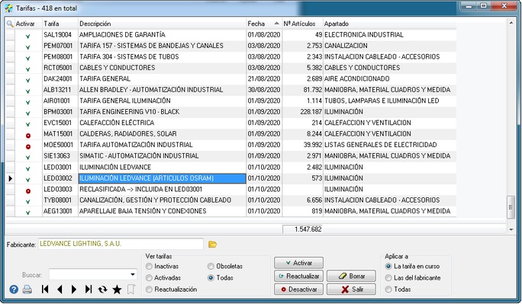522x304 pixels.
Task: Jump to last record icon
Action: tap(89, 290)
